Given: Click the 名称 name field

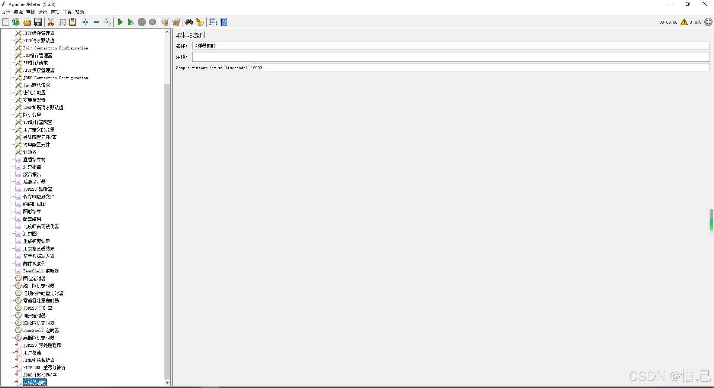Looking at the screenshot, I should click(451, 46).
